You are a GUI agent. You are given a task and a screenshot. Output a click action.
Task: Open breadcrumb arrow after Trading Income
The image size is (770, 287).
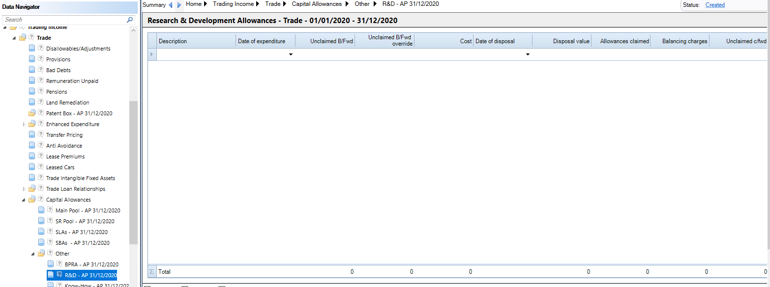(x=258, y=4)
